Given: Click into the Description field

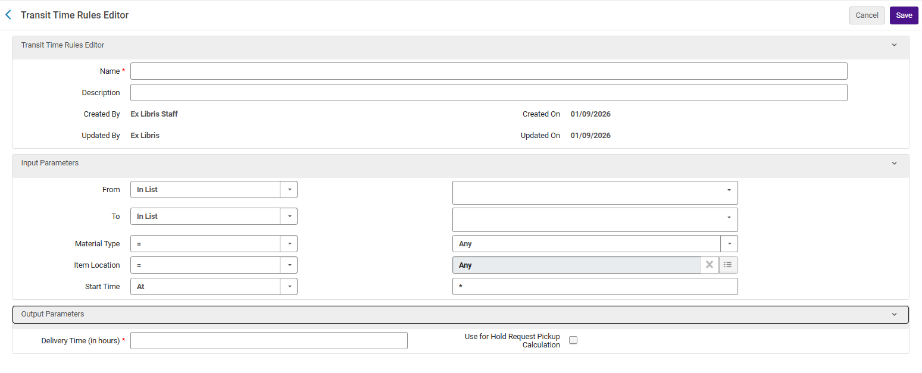Looking at the screenshot, I should coord(488,93).
